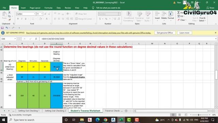
Task: Open the Traverse Checki sheet tab
Action: [112, 111]
